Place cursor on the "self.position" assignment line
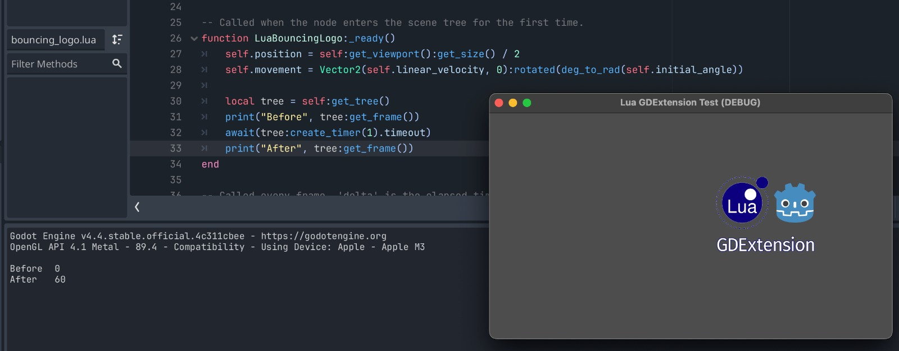This screenshot has height=351, width=899. click(x=373, y=54)
